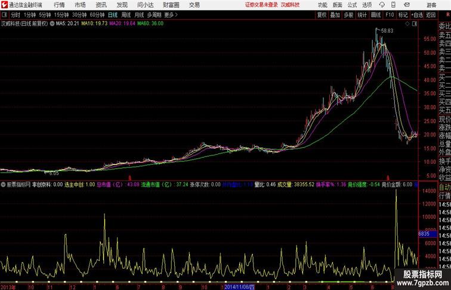Click the 自动 label in right panel
The image size is (451, 290).
444,188
